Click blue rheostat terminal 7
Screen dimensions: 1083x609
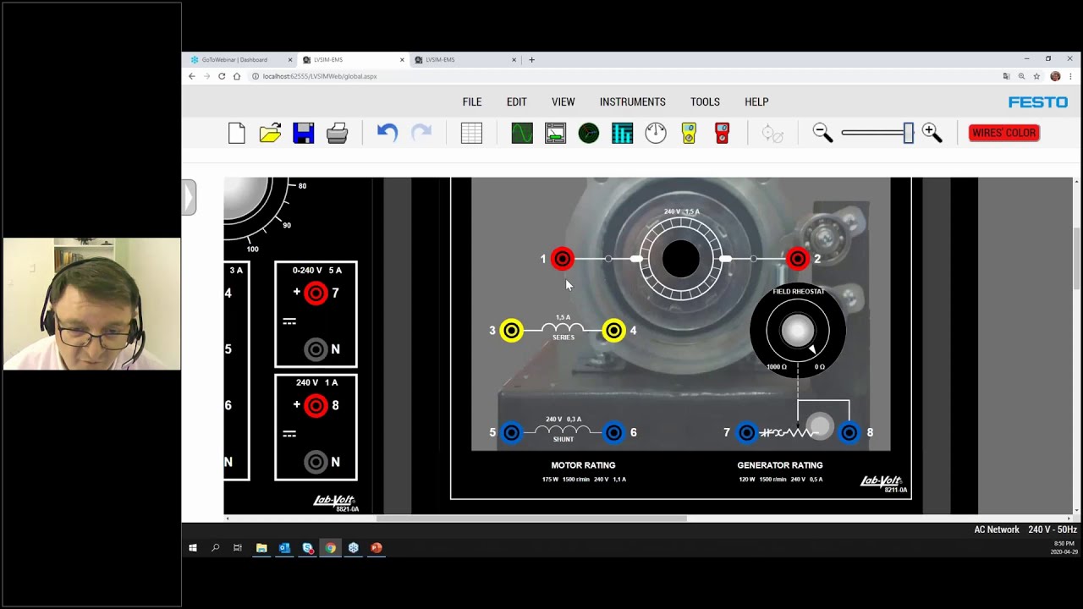(x=746, y=432)
